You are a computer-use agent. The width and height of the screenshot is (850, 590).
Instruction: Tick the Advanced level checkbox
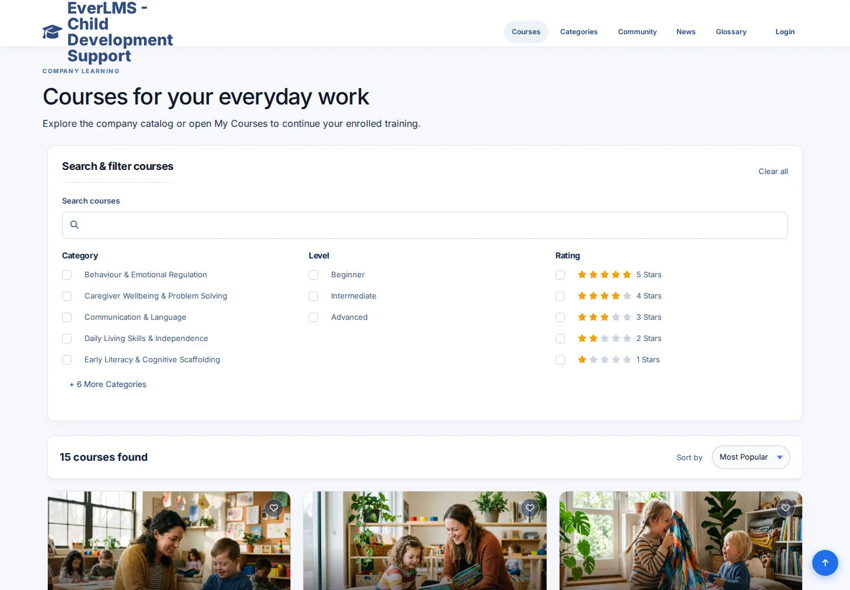313,317
